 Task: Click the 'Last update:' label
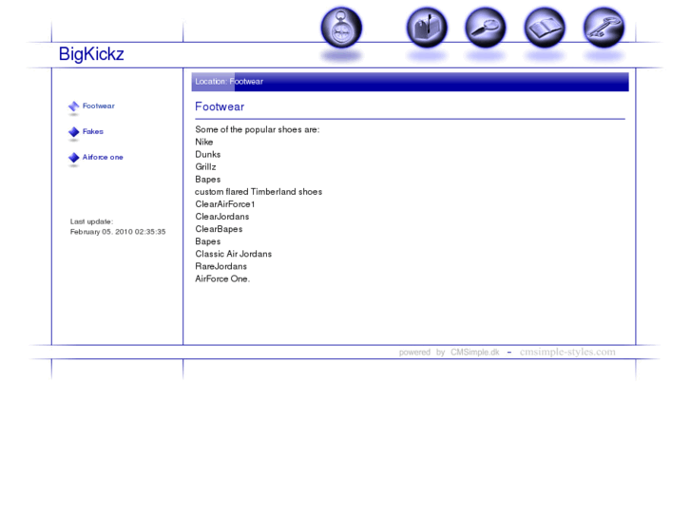point(91,221)
